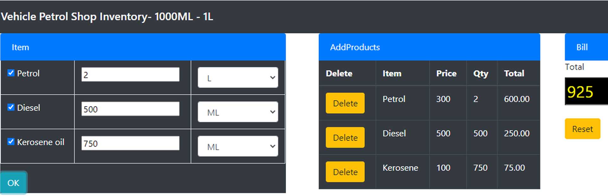
Task: Delete the Petrol row from AddProducts
Action: [x=345, y=103]
